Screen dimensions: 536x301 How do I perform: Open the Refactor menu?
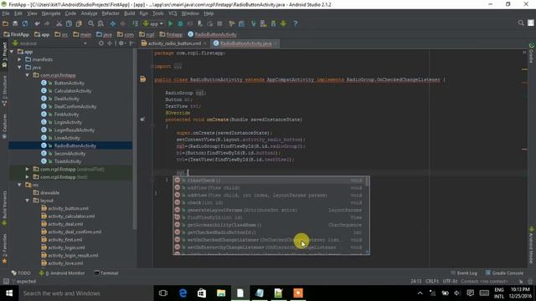[111, 13]
